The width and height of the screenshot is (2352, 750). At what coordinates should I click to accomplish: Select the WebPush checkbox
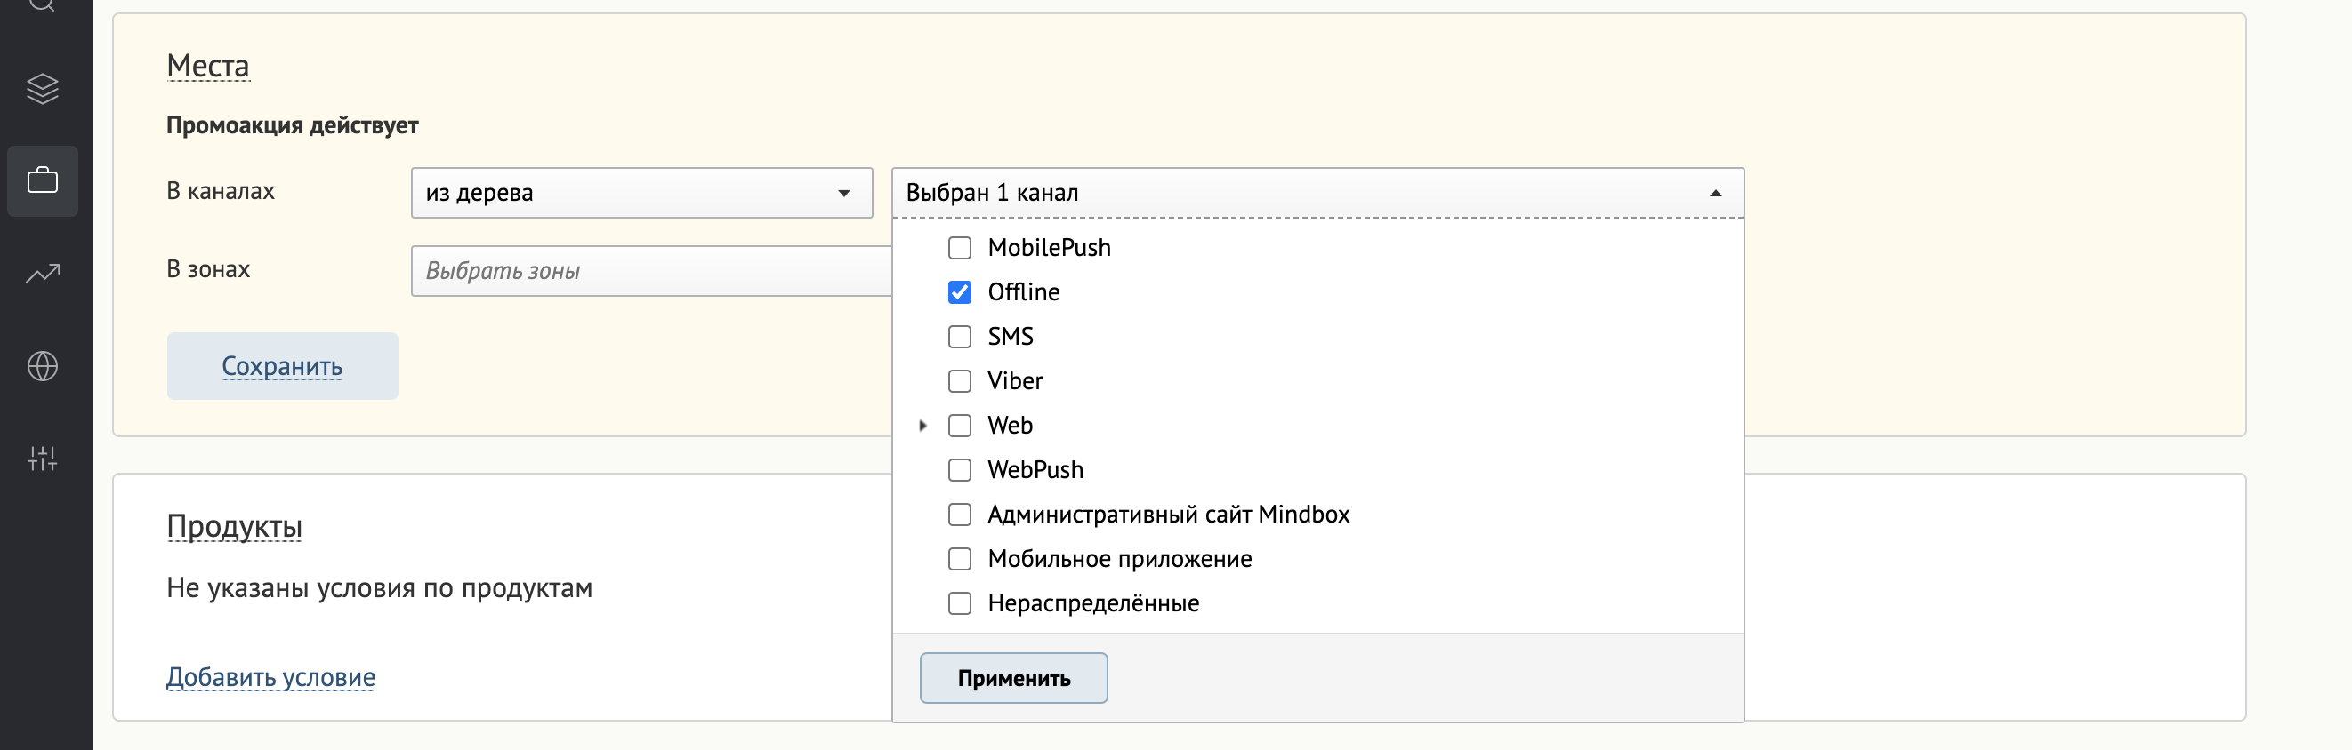point(960,470)
